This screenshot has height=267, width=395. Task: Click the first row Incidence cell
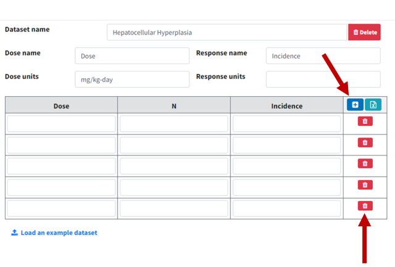pos(286,123)
